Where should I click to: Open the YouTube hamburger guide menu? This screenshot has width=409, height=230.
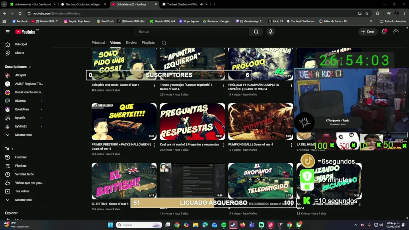point(8,32)
